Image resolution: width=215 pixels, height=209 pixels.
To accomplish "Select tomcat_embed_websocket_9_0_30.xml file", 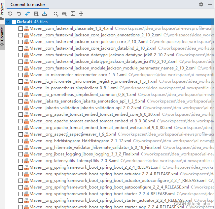I will point(101,128).
